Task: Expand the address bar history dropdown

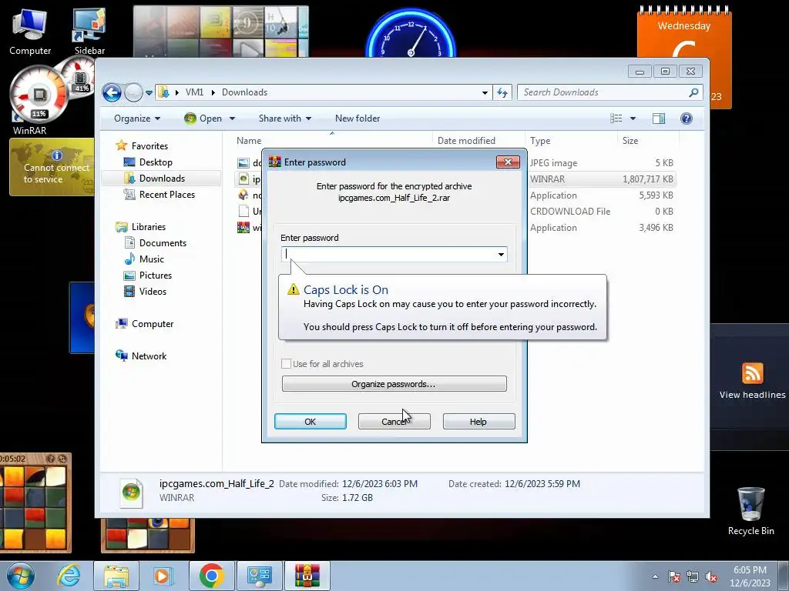Action: (485, 92)
